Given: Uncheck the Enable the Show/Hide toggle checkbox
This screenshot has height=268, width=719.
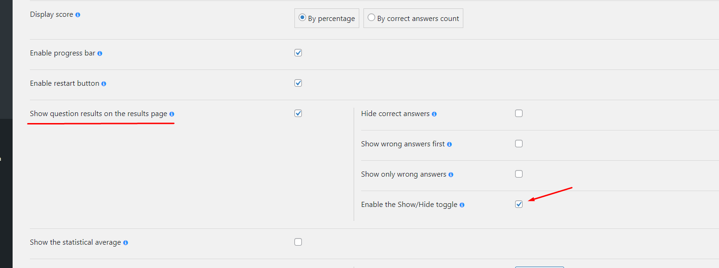Looking at the screenshot, I should [x=519, y=204].
